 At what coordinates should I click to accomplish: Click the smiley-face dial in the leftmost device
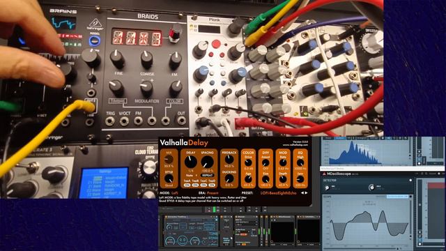point(183,241)
